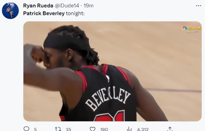
Task: Click the black headband in the video
Action: coord(67,42)
